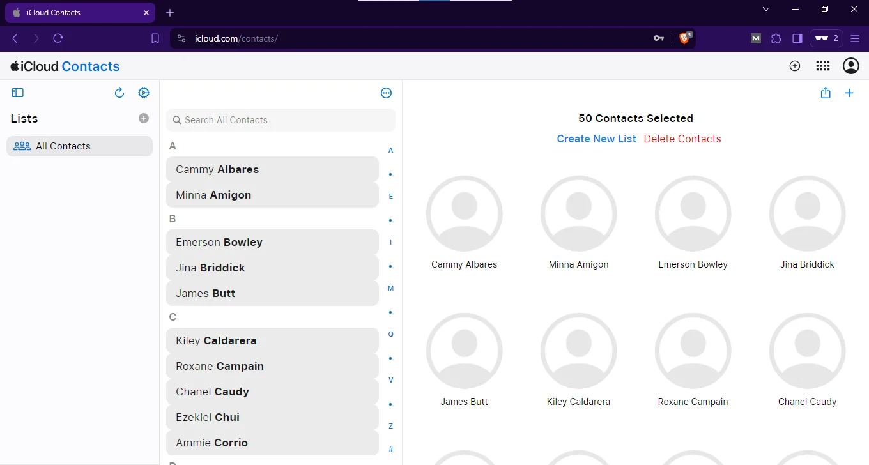This screenshot has height=465, width=869.
Task: Click Create New List link
Action: click(x=596, y=139)
